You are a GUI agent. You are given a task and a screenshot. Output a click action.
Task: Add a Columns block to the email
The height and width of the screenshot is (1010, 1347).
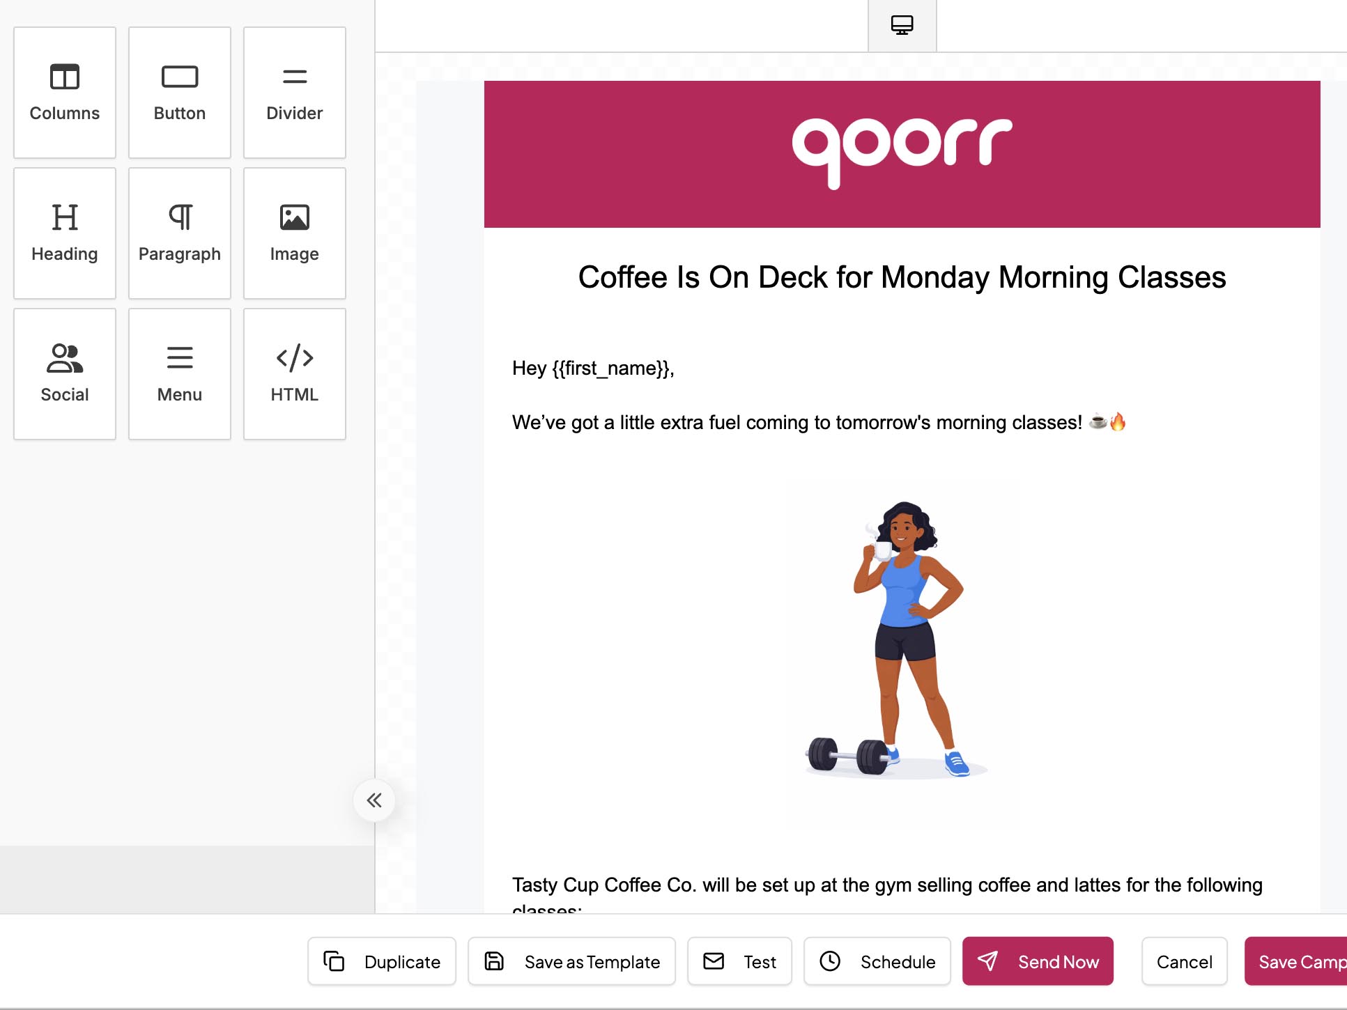64,92
